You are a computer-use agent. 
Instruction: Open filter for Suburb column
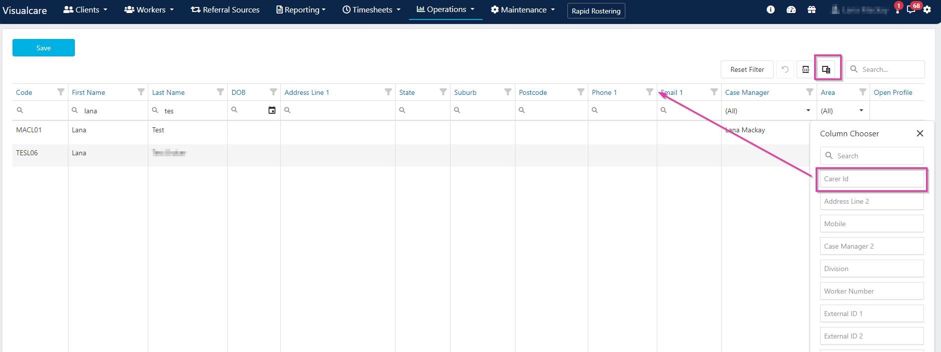click(x=508, y=92)
